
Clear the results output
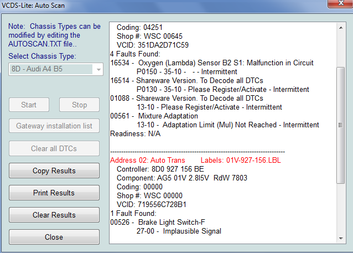pyautogui.click(x=54, y=215)
